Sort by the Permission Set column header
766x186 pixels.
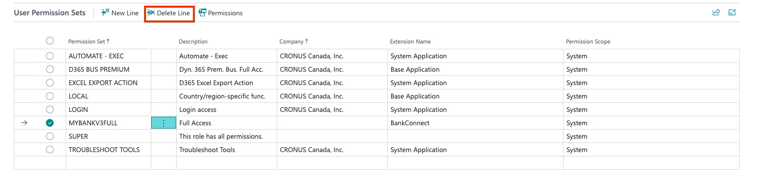[x=89, y=42]
